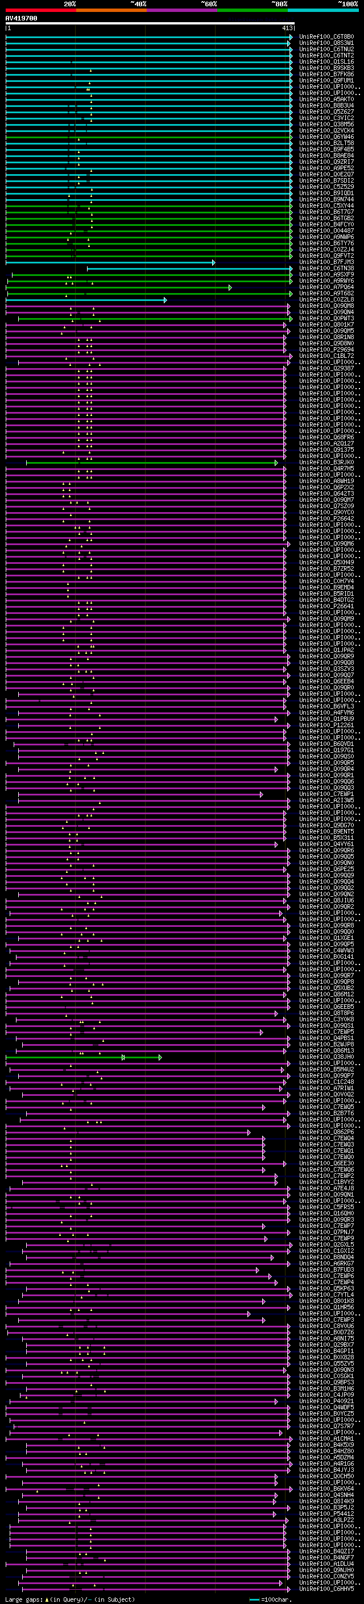Select hit label UniRef100_B4NGF7
The width and height of the screenshot is (364, 1604).
point(326,1557)
